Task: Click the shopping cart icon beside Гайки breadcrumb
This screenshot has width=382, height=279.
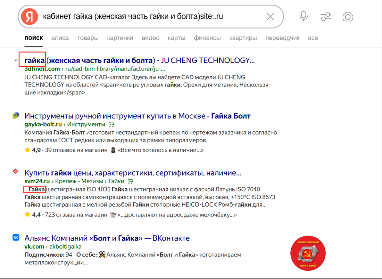Action: coord(131,181)
